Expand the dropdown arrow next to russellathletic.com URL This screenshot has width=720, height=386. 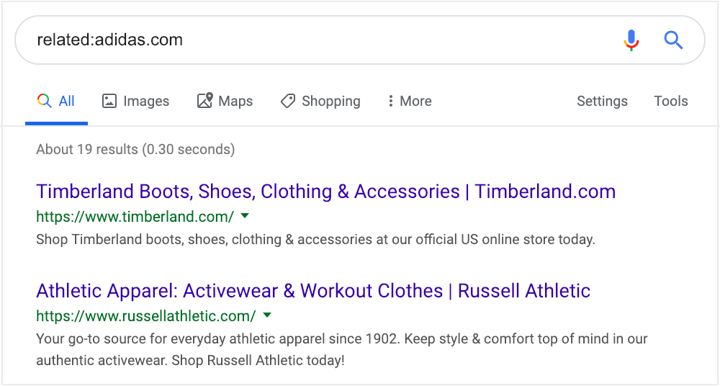[267, 315]
